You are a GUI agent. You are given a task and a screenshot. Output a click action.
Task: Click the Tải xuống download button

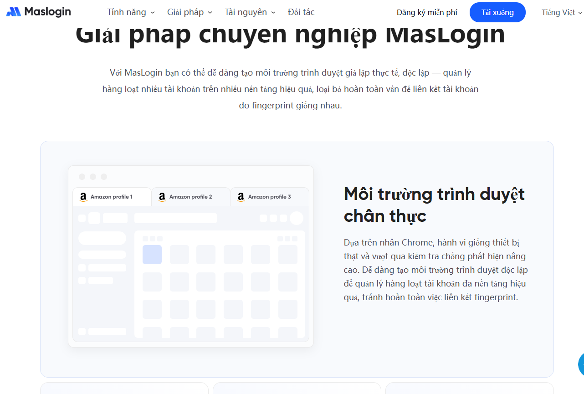497,12
